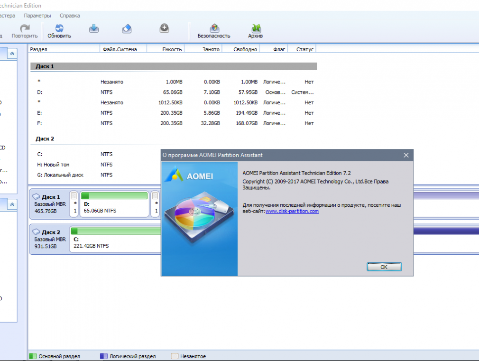Open the www.disk-partition.com link
The height and width of the screenshot is (361, 479).
coord(292,211)
